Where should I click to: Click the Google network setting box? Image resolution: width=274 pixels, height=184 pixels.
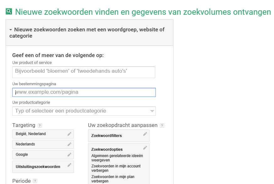point(43,155)
